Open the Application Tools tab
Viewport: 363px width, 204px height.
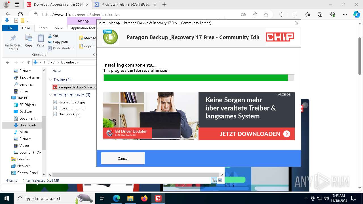[83, 28]
